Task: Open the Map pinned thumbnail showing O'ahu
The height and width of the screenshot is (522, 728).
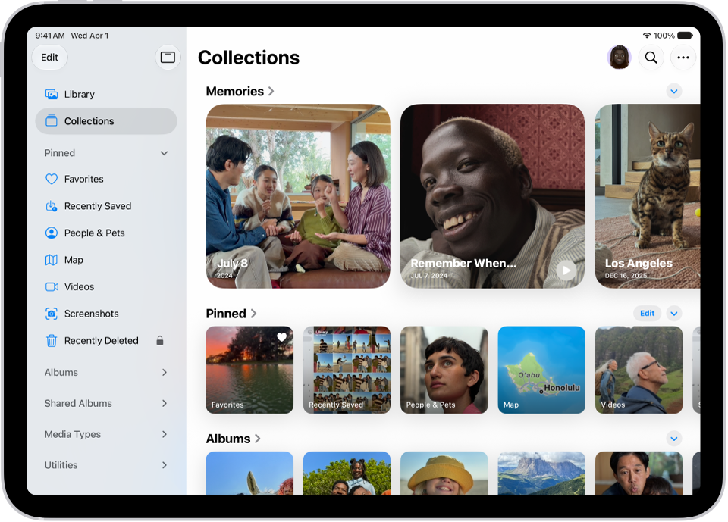Action: click(541, 370)
